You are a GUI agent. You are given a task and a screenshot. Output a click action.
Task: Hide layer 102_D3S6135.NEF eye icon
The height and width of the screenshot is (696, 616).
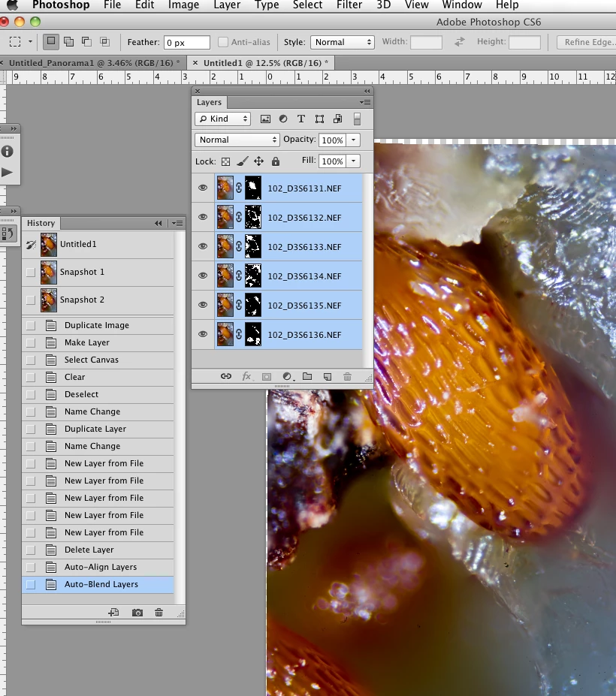coord(203,305)
